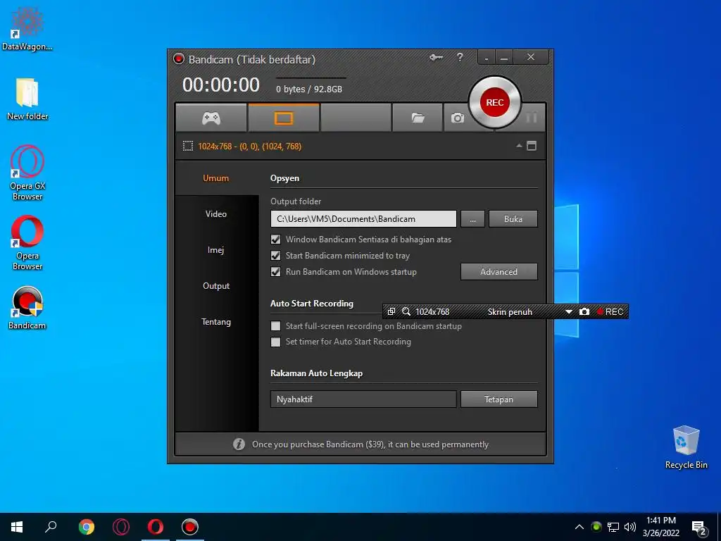Show hidden tray icons chevron

point(579,527)
